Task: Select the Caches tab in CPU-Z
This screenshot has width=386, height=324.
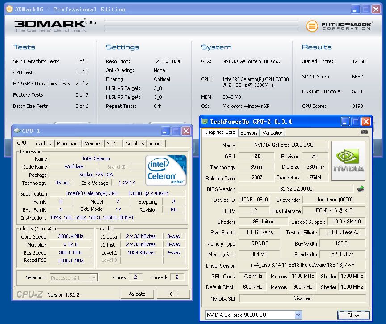Action: point(44,144)
